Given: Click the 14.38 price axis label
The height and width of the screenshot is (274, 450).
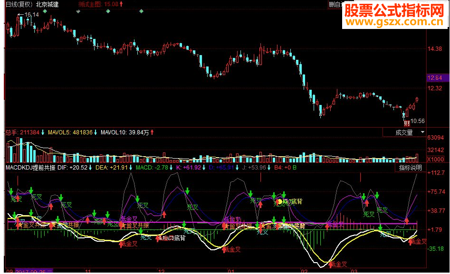Looking at the screenshot, I should click(x=435, y=49).
